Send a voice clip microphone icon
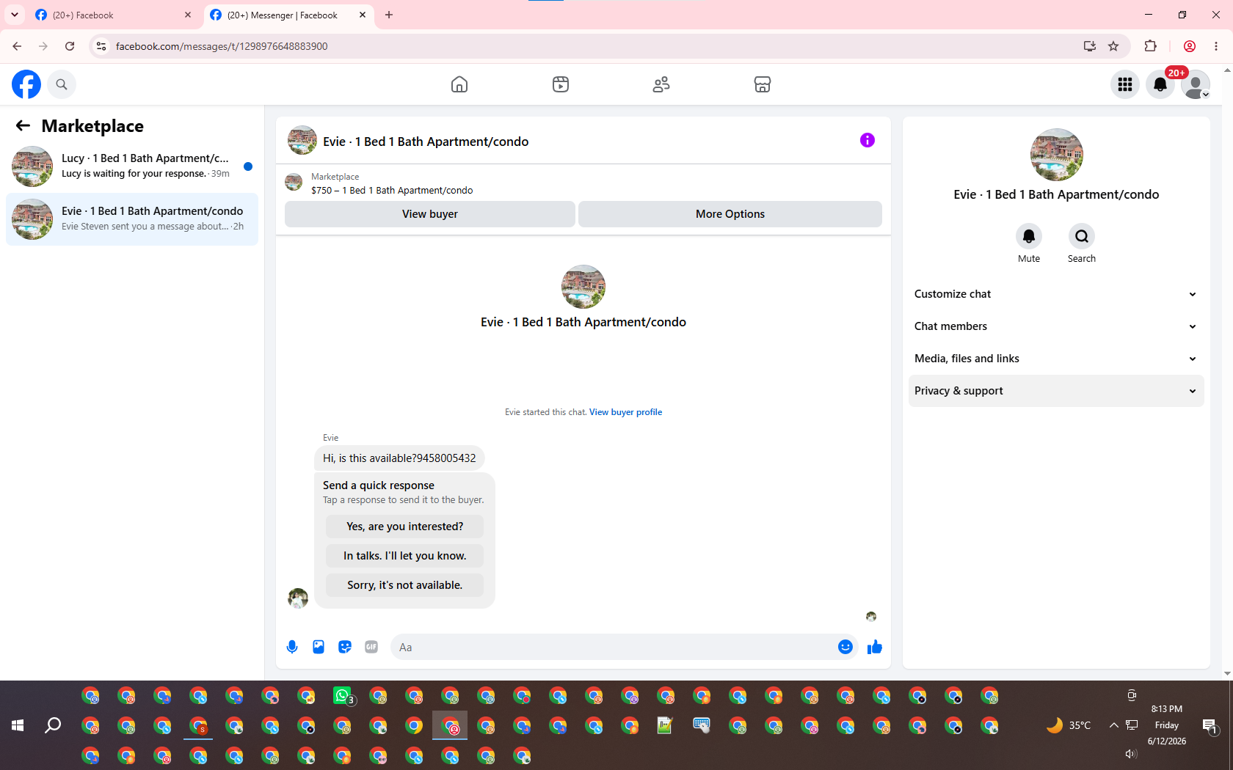Screen dimensions: 1233x770 pyautogui.click(x=292, y=647)
